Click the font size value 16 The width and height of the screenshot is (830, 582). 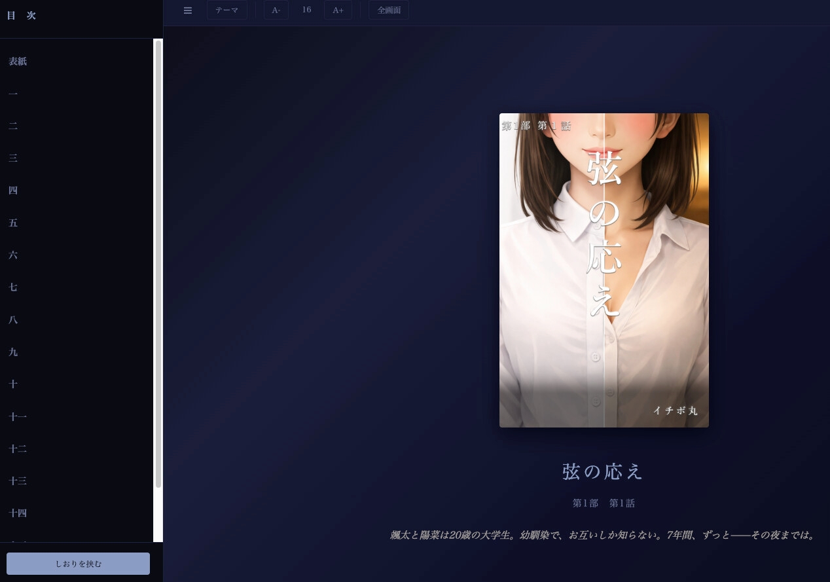(306, 10)
